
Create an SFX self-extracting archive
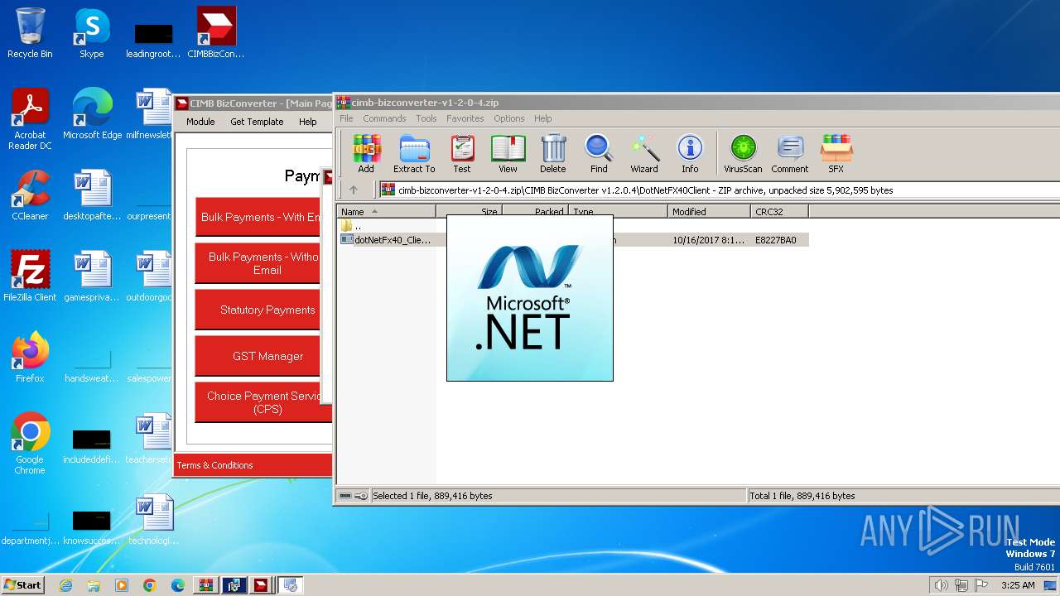(836, 154)
